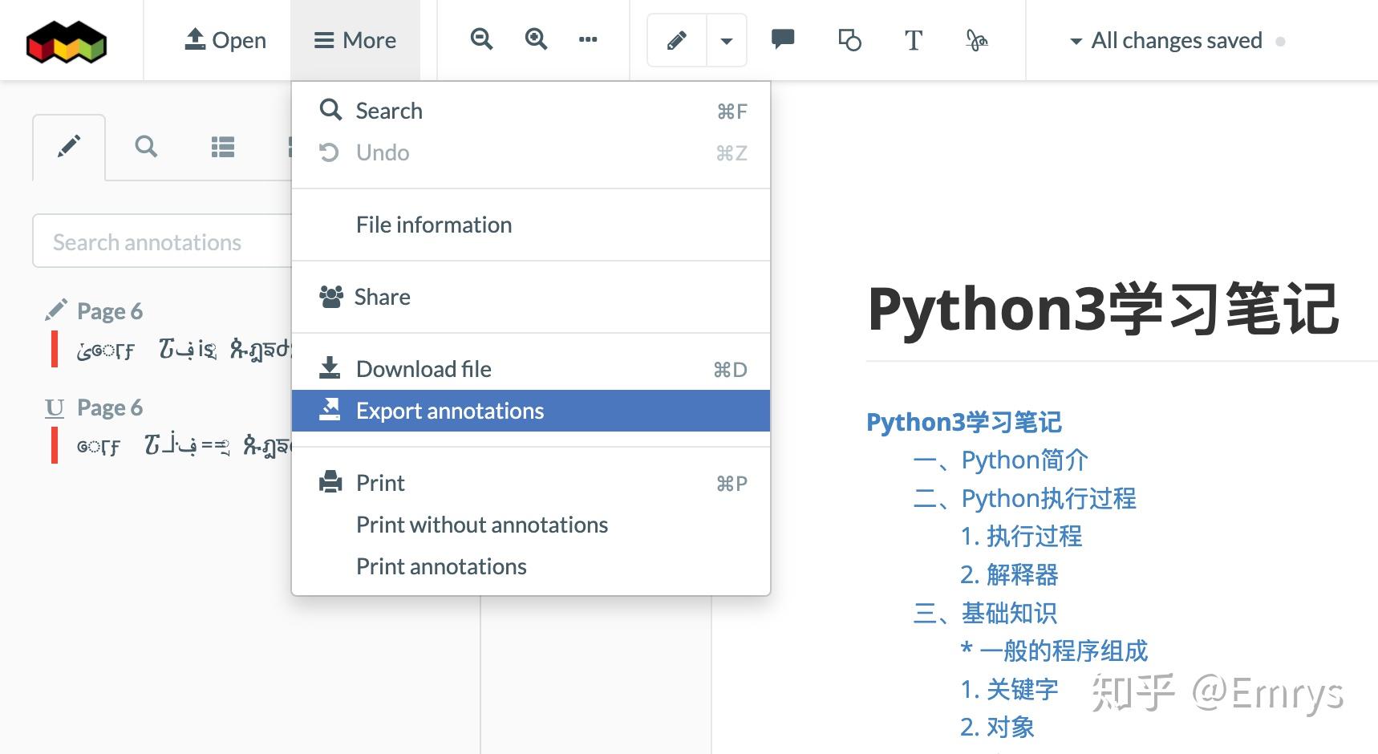Viewport: 1378px width, 754px height.
Task: Open Share from the menu
Action: click(x=382, y=297)
